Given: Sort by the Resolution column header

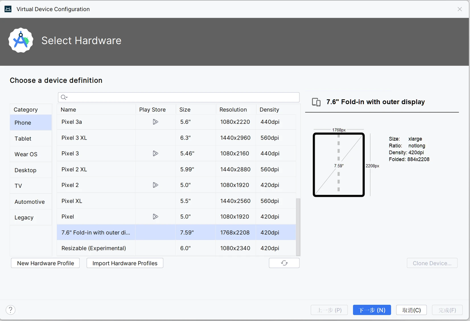Looking at the screenshot, I should [x=233, y=110].
